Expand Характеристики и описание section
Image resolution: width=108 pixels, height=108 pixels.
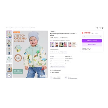(x=58, y=67)
